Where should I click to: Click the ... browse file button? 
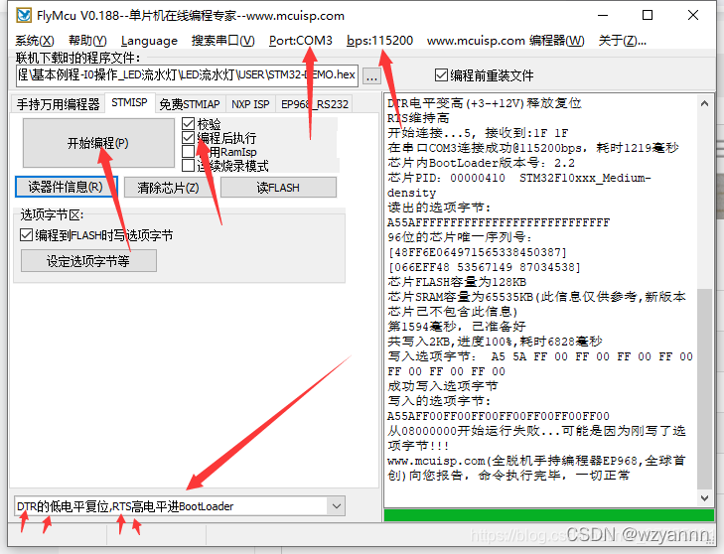[x=371, y=76]
